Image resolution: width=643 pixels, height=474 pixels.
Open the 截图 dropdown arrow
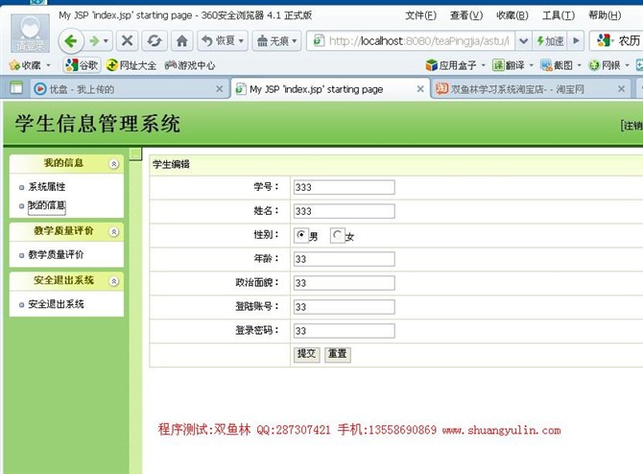[x=579, y=65]
